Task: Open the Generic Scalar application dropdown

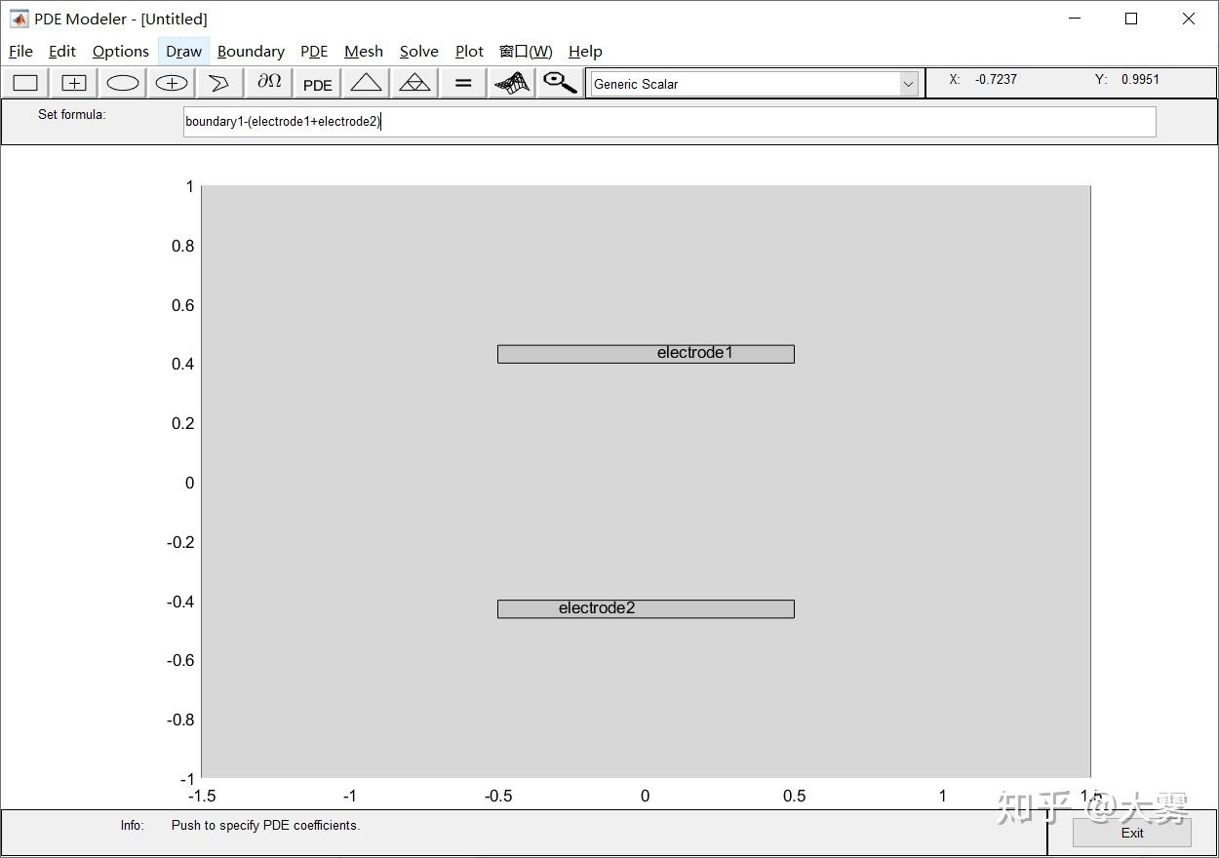Action: point(906,84)
